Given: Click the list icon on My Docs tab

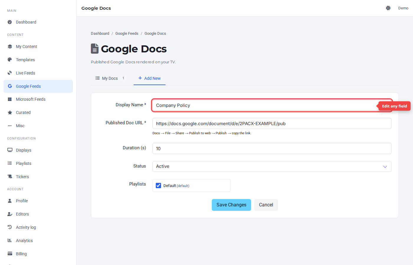Looking at the screenshot, I should 98,78.
